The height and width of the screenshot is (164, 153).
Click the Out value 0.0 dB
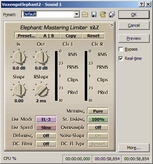click(41, 68)
